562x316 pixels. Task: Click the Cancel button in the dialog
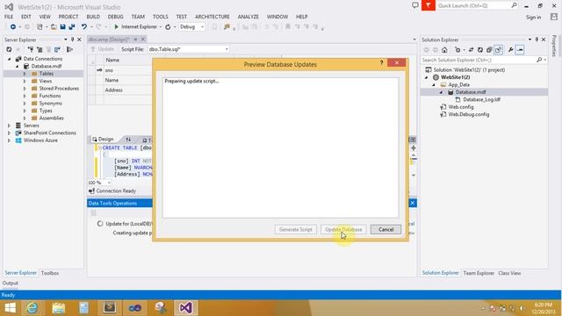tap(385, 229)
